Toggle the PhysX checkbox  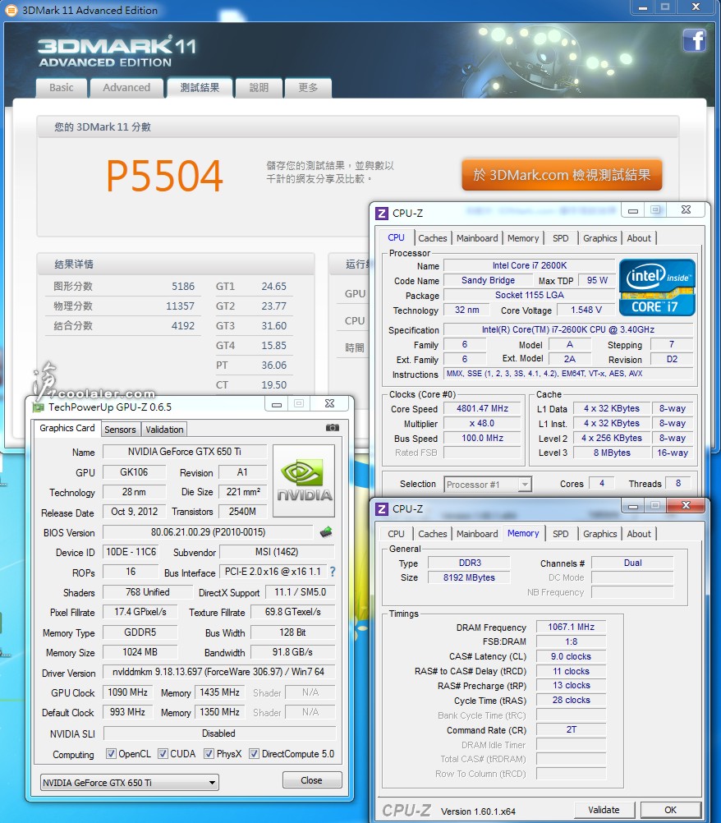tap(209, 754)
